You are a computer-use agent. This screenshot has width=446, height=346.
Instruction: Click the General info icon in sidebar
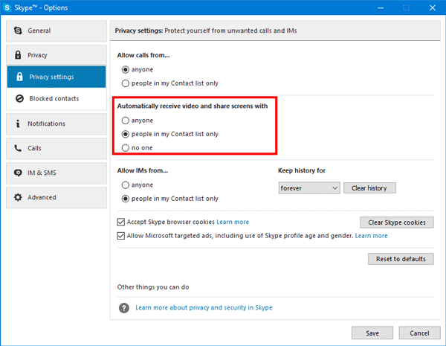(x=18, y=31)
